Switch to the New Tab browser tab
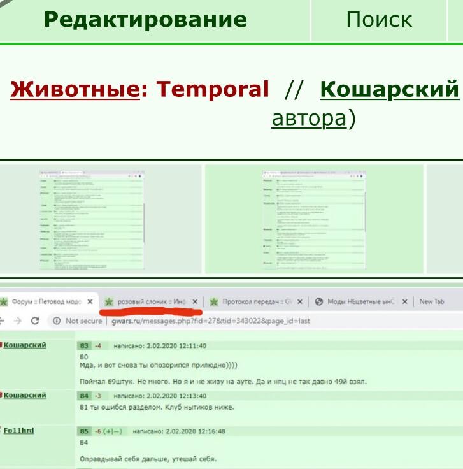 click(432, 301)
